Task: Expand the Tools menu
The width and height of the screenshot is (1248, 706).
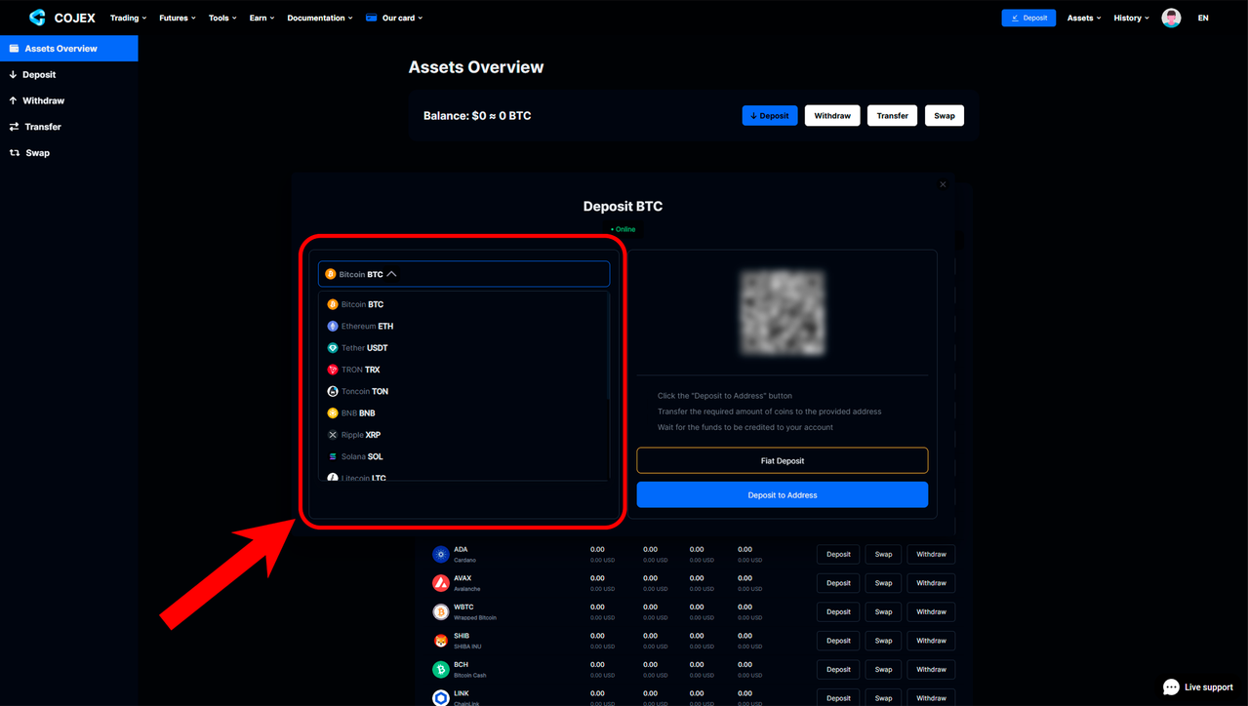Action: point(222,18)
